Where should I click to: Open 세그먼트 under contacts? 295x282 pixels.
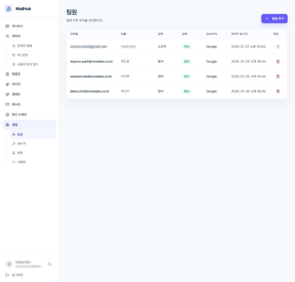point(33,55)
